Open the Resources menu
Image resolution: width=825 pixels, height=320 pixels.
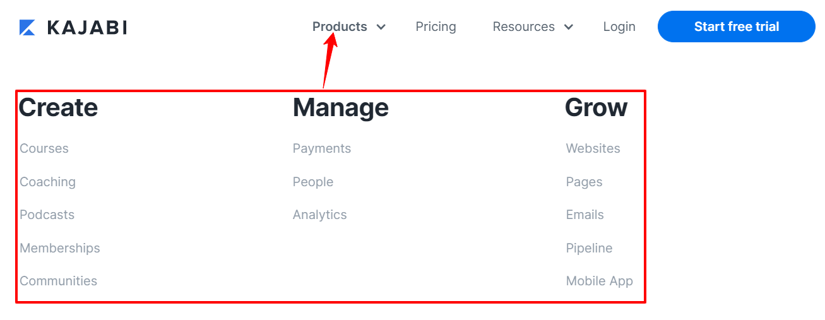click(523, 27)
